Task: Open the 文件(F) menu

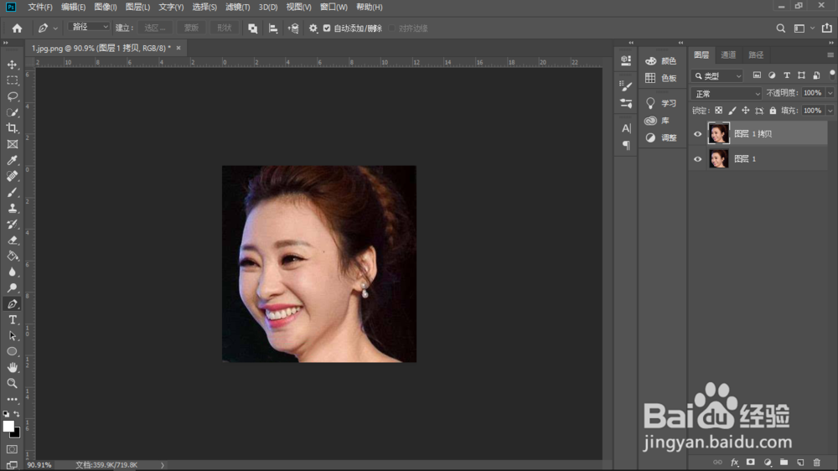Action: [40, 7]
